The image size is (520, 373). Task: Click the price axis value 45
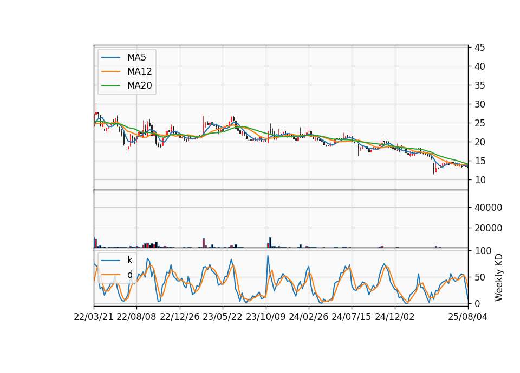[x=479, y=48]
